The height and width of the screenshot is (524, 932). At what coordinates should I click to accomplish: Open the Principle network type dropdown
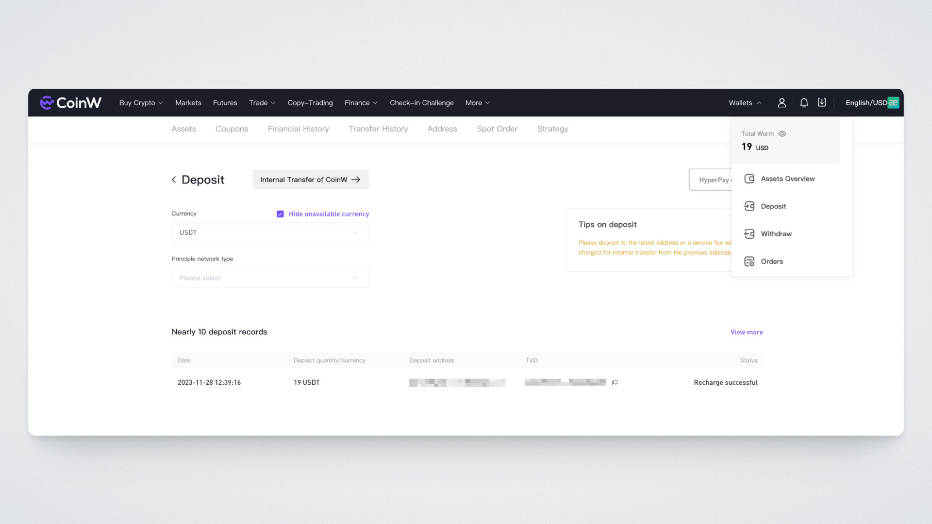(x=270, y=278)
